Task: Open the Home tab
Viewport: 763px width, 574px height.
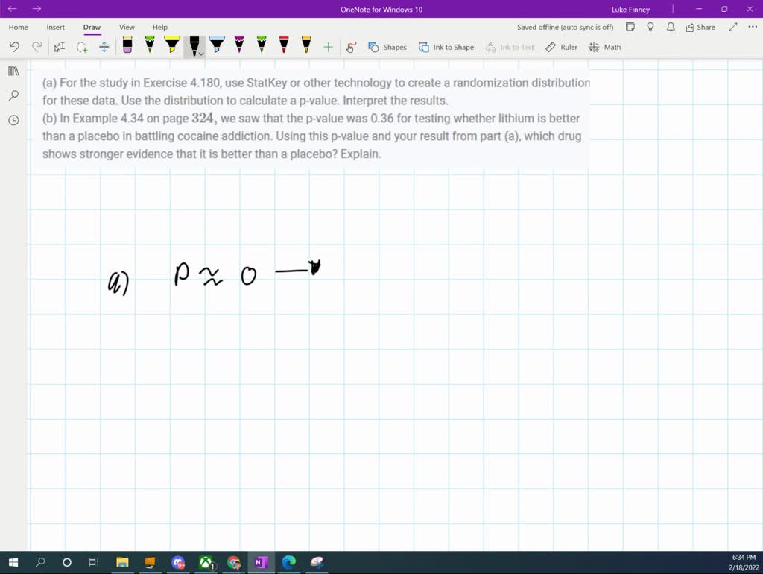Action: coord(19,28)
